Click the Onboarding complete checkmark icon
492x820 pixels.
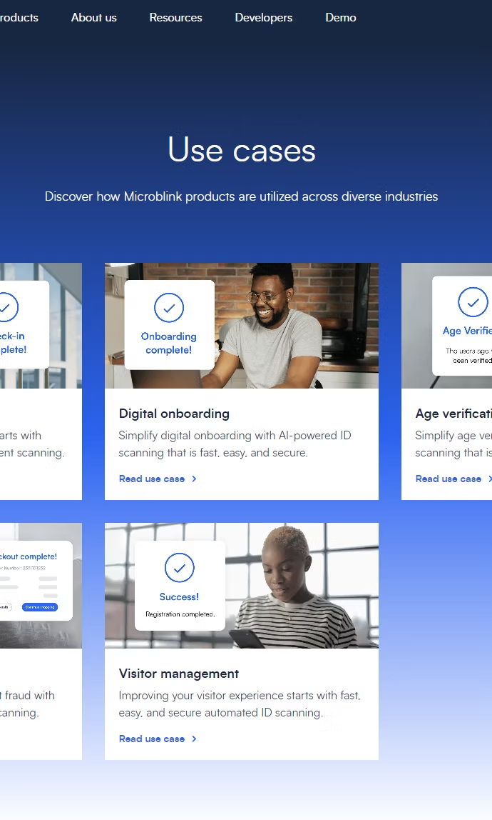click(x=169, y=307)
